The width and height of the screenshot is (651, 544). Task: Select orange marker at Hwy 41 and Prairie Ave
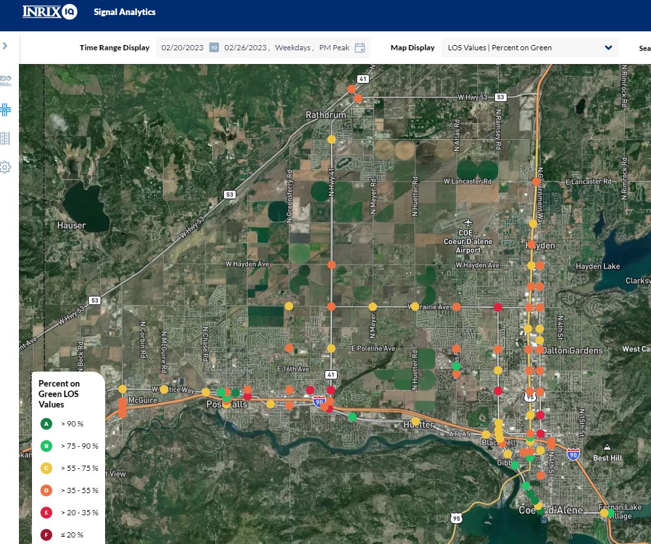click(x=331, y=307)
